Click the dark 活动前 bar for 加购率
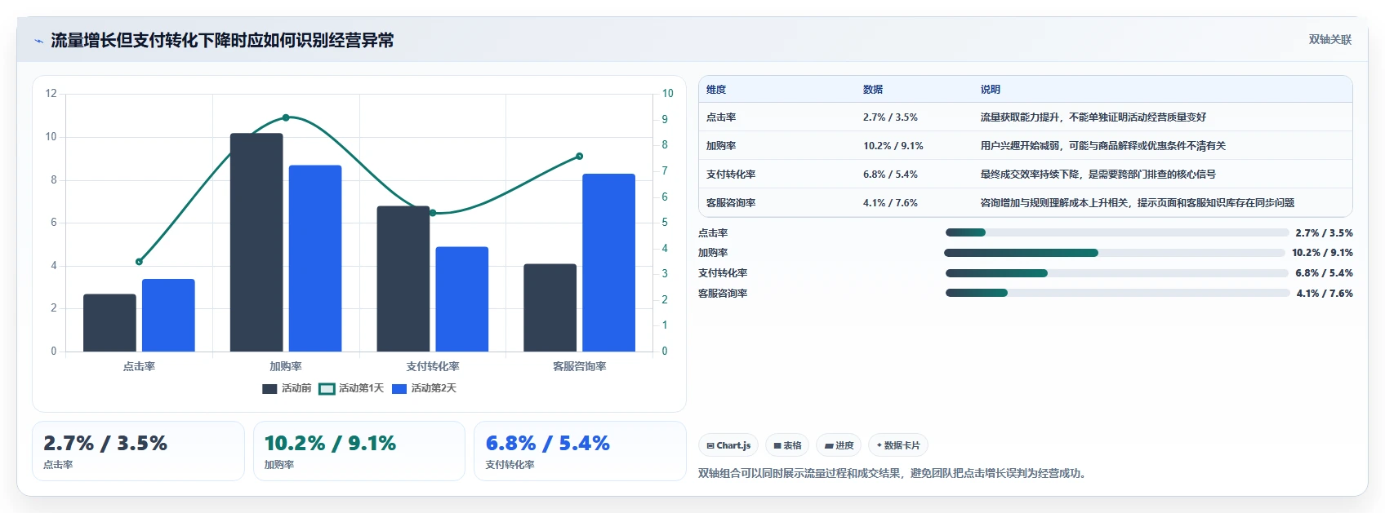The width and height of the screenshot is (1385, 513). 256,242
